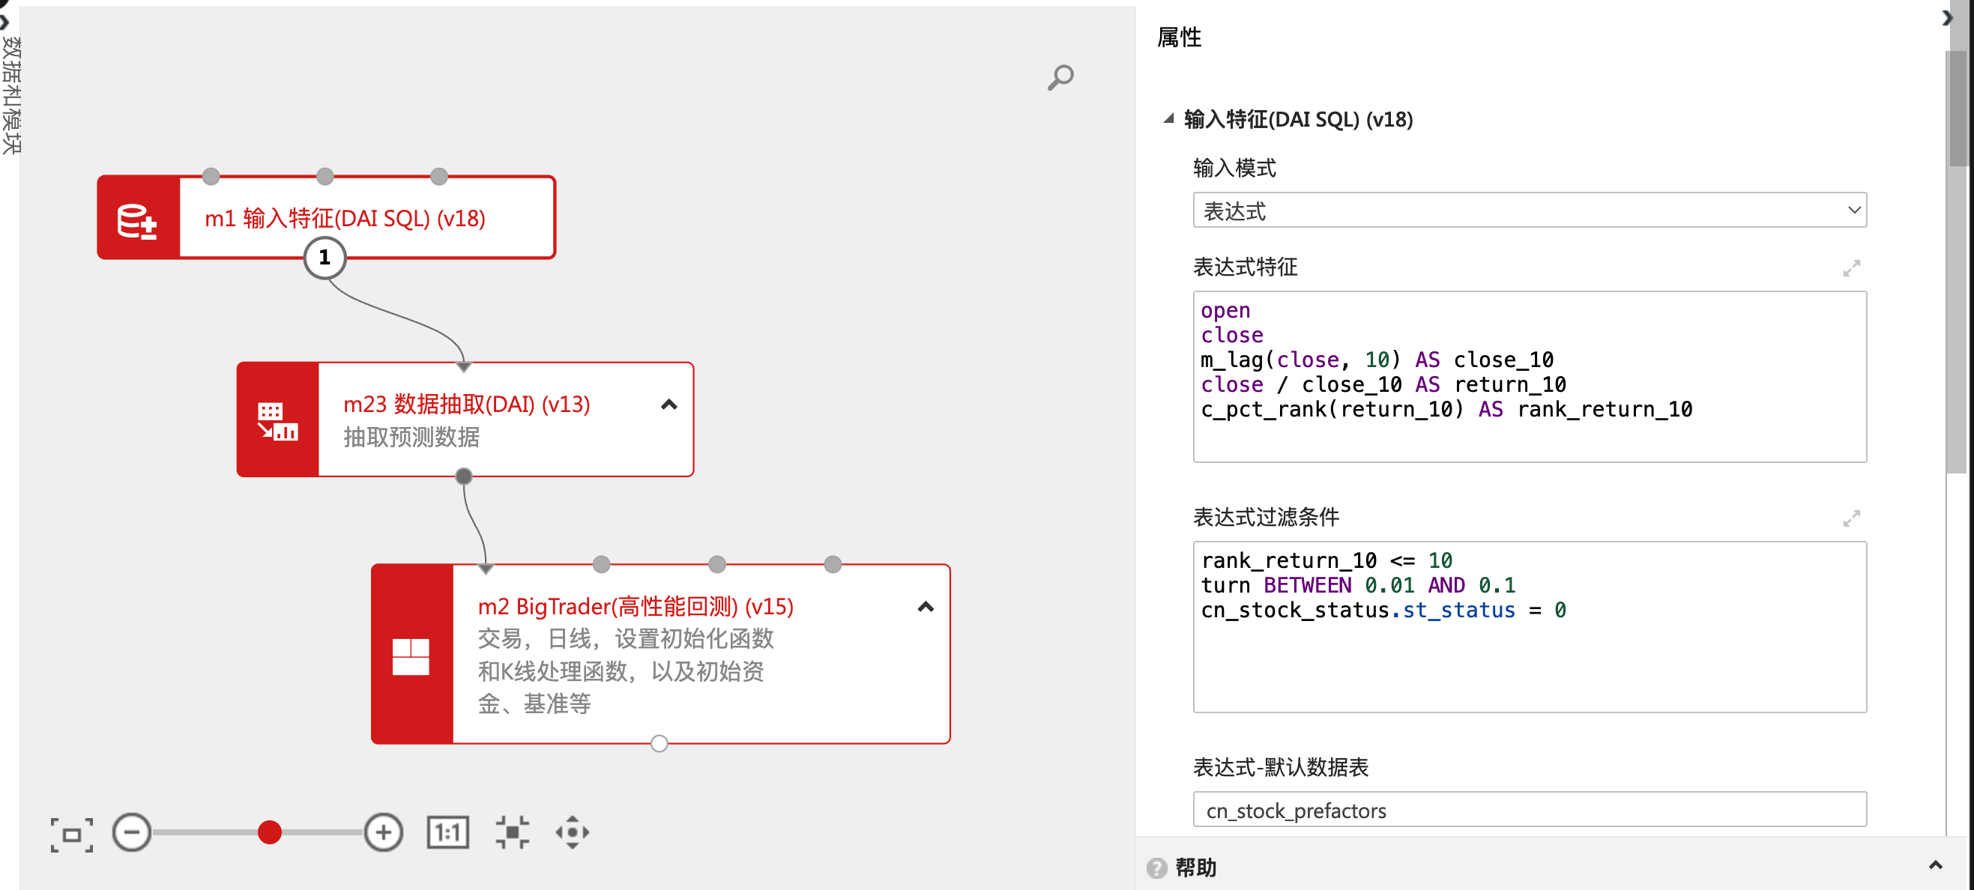1974x890 pixels.
Task: Reset zoom with the 1:1 icon
Action: point(447,832)
